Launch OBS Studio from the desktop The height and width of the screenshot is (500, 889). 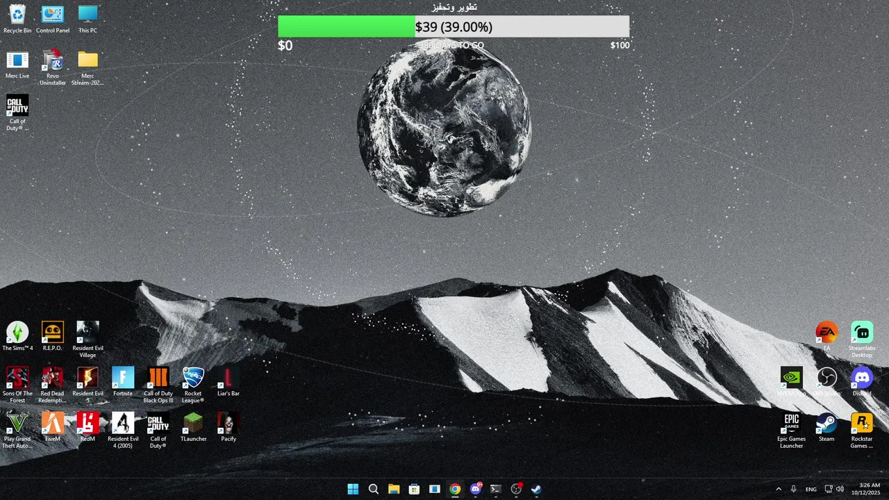click(x=826, y=381)
